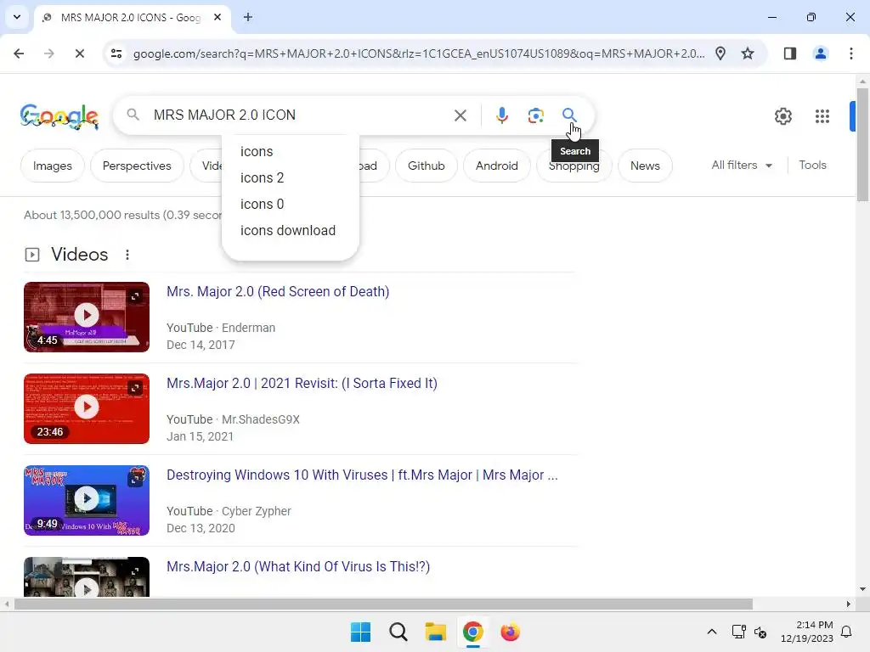870x652 pixels.
Task: Start voice search with microphone icon
Action: click(x=501, y=115)
